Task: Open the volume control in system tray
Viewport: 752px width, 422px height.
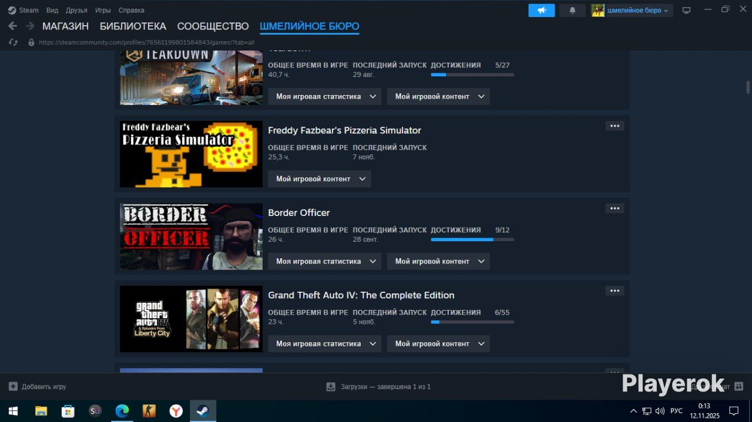Action: [660, 411]
